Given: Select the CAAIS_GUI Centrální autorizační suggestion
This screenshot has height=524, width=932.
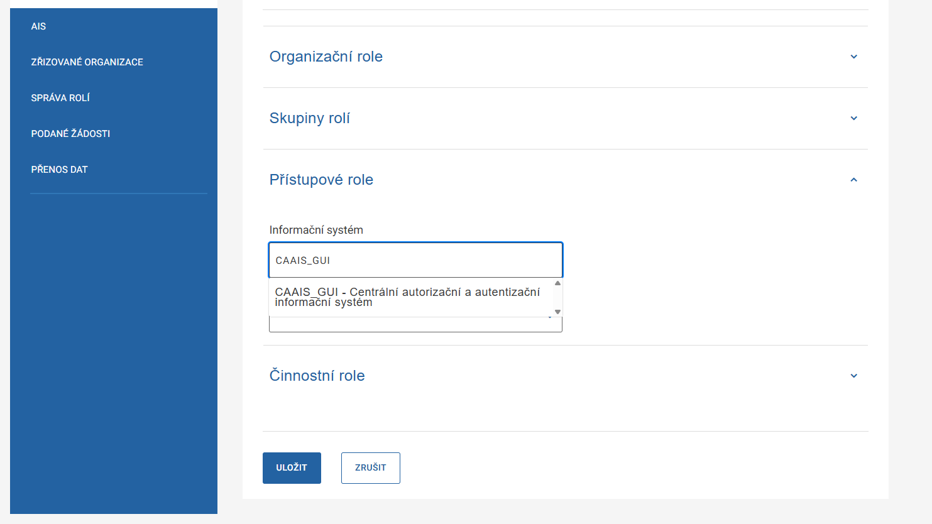Looking at the screenshot, I should pyautogui.click(x=407, y=297).
